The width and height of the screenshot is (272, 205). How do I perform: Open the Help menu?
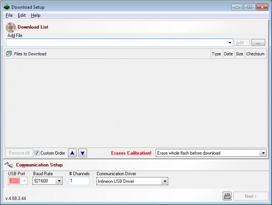click(x=35, y=15)
